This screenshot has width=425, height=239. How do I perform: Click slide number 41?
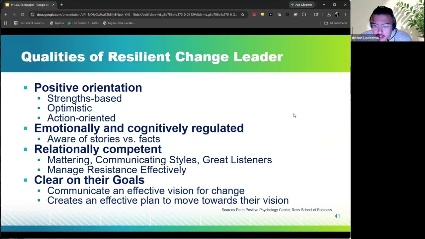click(337, 216)
